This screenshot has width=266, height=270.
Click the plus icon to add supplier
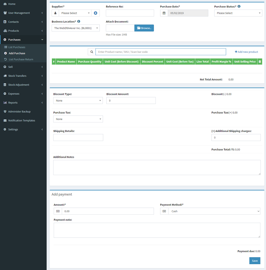point(95,13)
